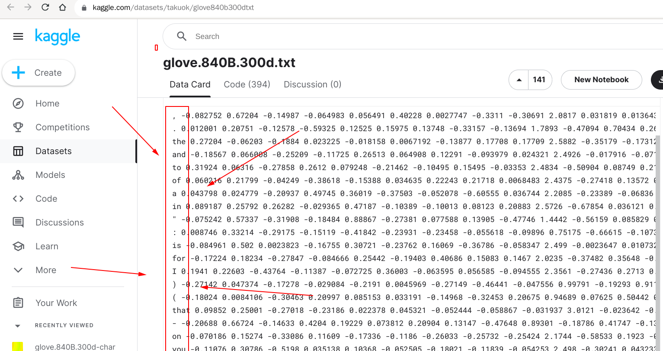This screenshot has height=351, width=663.
Task: Click the word 'the' at the start of its row
Action: (179, 142)
